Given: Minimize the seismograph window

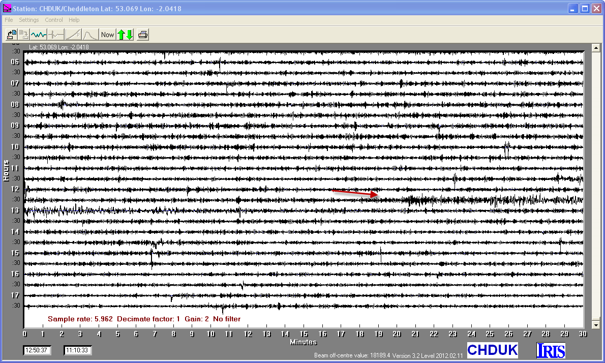Looking at the screenshot, I should click(x=572, y=9).
